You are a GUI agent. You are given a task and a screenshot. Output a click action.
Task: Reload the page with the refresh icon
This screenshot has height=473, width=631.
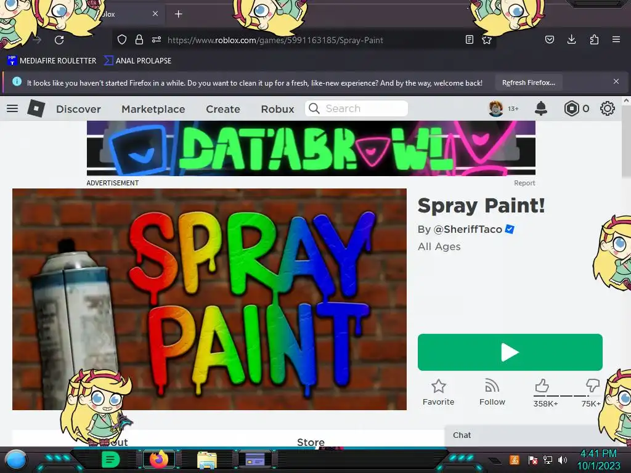59,40
